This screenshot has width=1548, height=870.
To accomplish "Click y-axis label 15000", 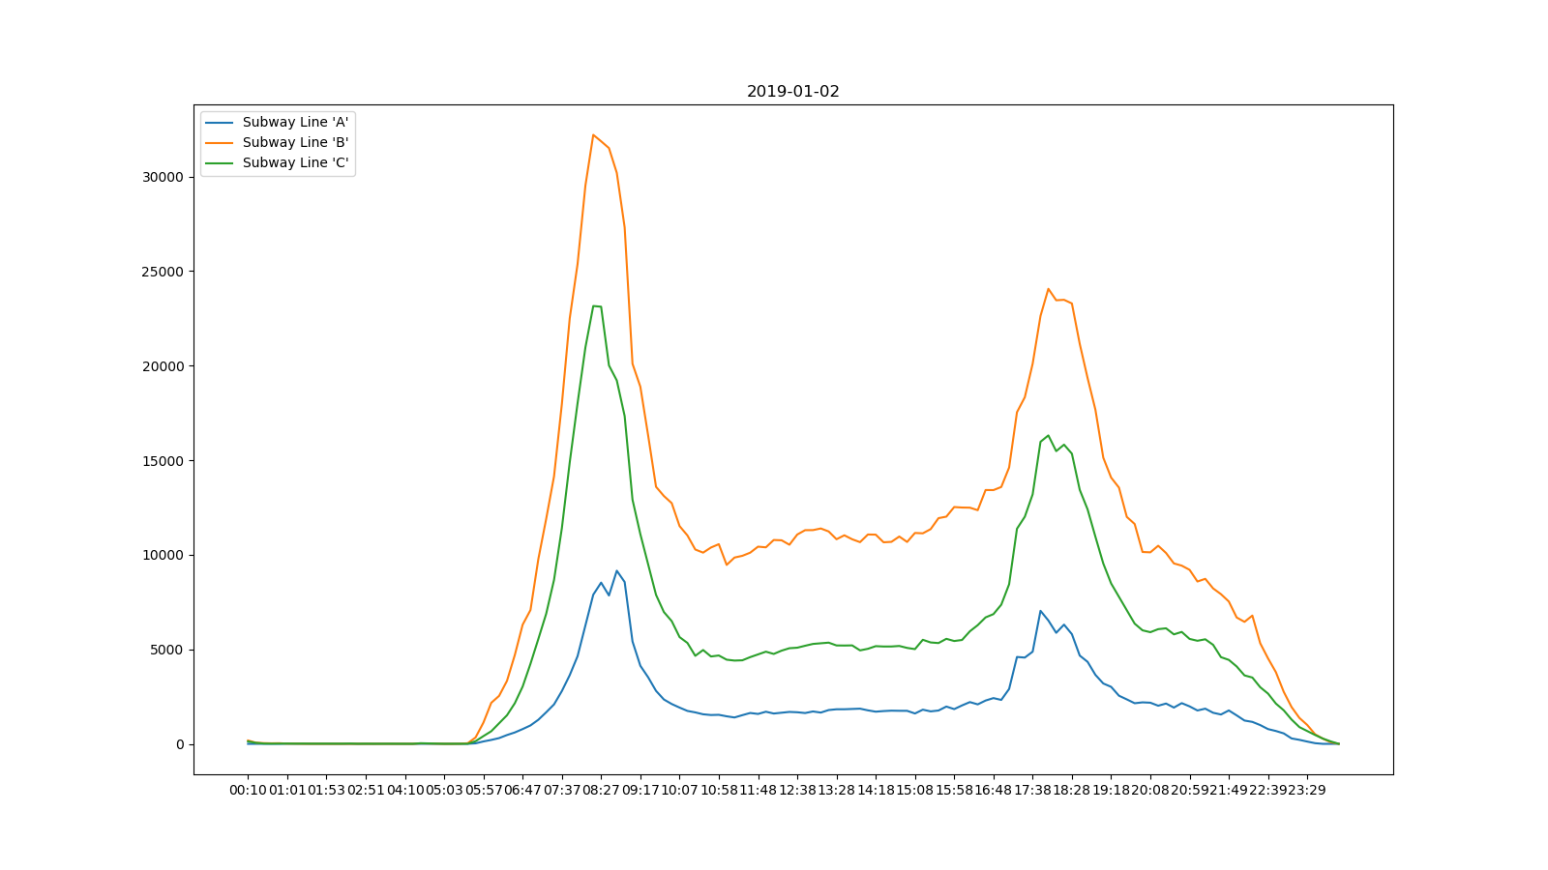I will coord(163,461).
